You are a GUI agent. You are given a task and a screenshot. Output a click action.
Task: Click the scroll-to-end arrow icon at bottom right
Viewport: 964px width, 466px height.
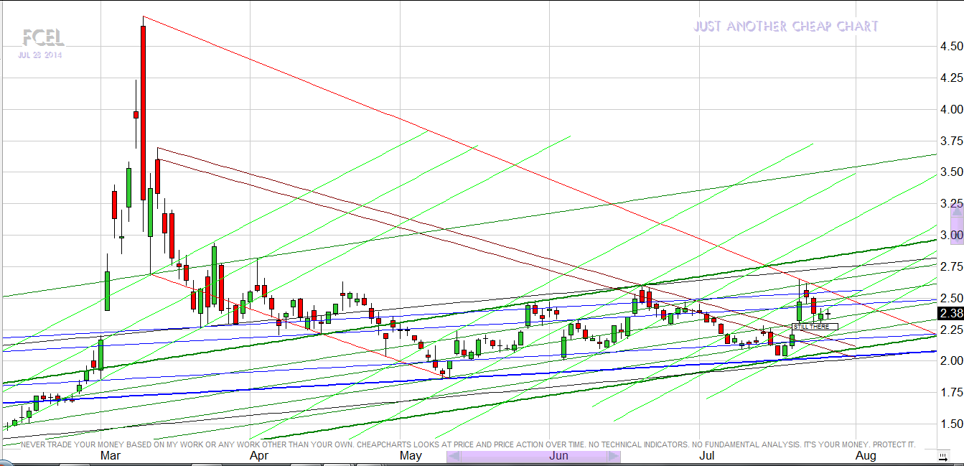pyautogui.click(x=942, y=457)
